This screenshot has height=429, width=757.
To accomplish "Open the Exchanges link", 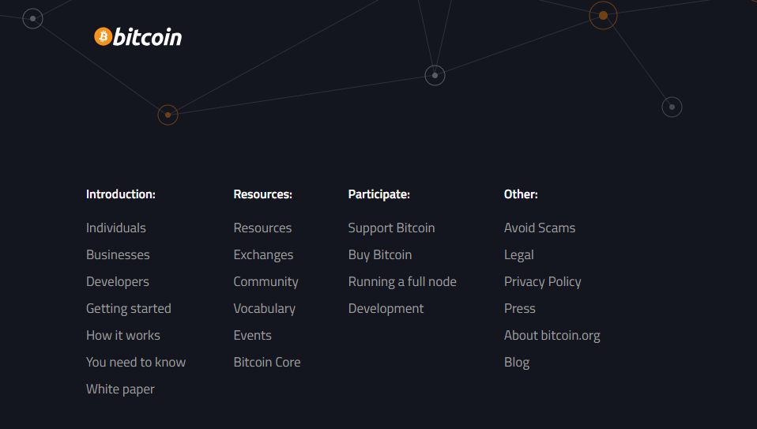I will (263, 254).
